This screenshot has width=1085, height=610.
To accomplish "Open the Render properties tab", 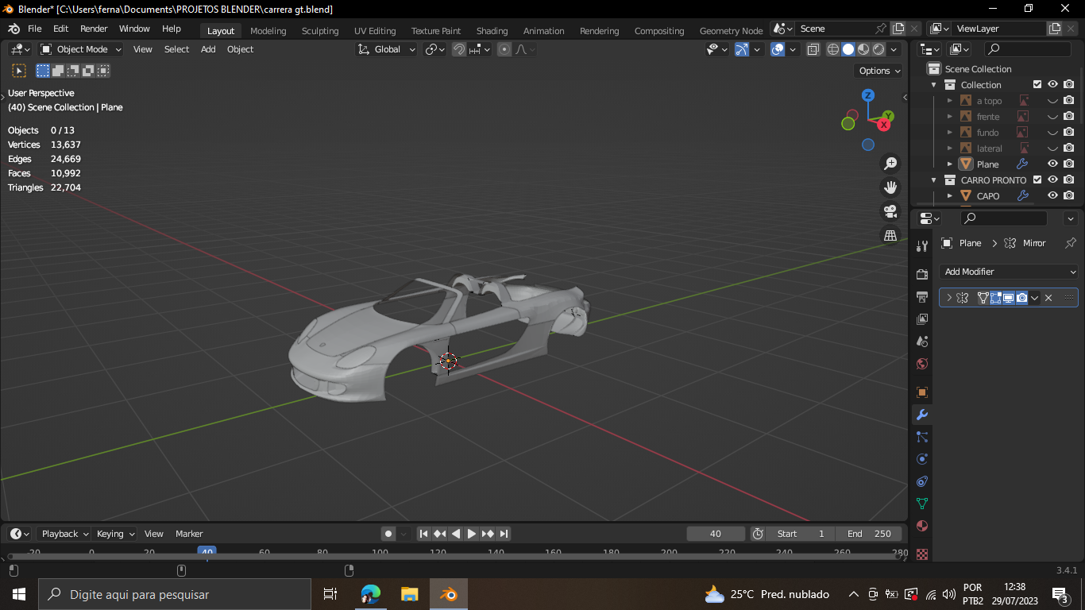I will (x=922, y=275).
